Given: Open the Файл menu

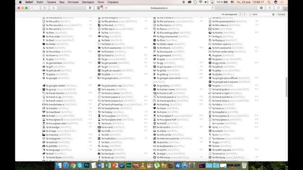Looking at the screenshot, I should [40, 2].
